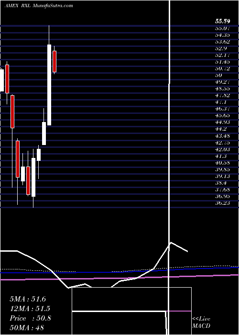Click the 48.55 axis value
The width and height of the screenshot is (239, 335).
point(222,89)
